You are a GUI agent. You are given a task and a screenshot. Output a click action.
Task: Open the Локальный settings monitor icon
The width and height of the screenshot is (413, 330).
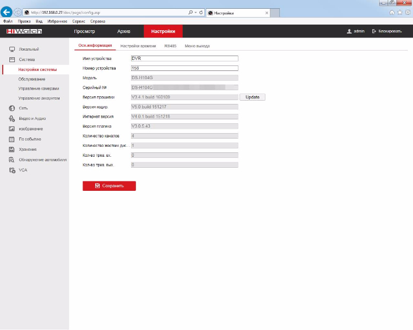point(12,49)
